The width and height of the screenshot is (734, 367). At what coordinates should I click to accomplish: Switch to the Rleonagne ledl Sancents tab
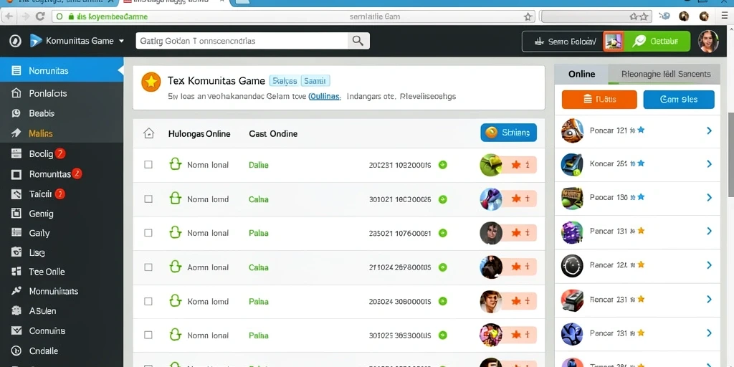pos(666,74)
